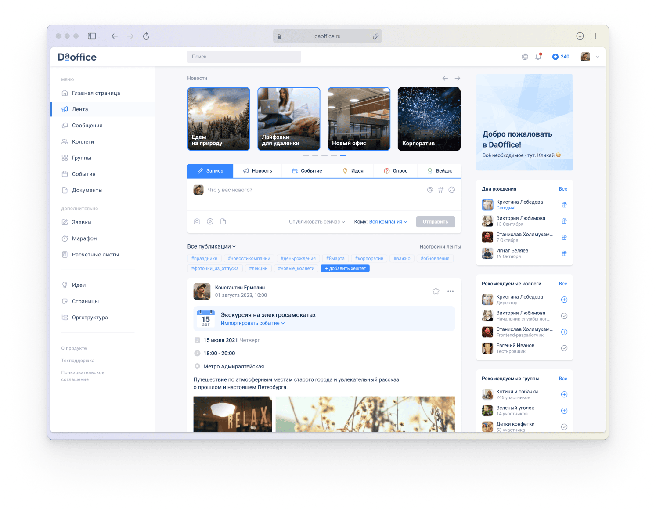Insert emoji using the smiley icon

tap(451, 190)
